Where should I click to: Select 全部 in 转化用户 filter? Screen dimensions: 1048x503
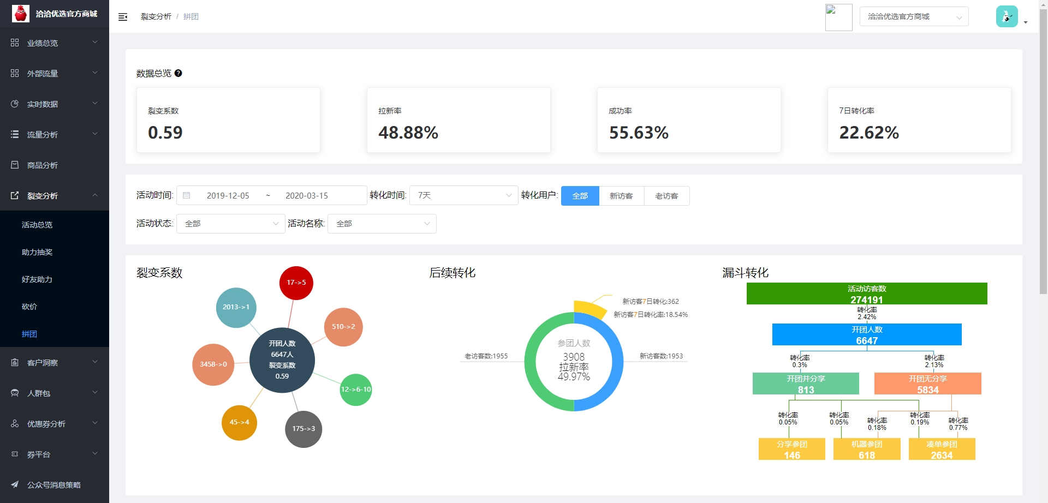click(580, 196)
